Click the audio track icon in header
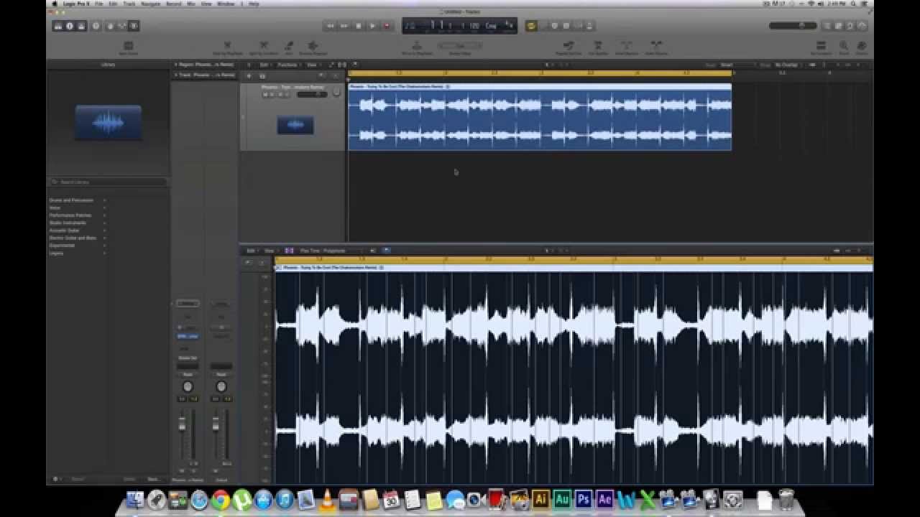Screen dimensions: 920x517 pyautogui.click(x=295, y=125)
